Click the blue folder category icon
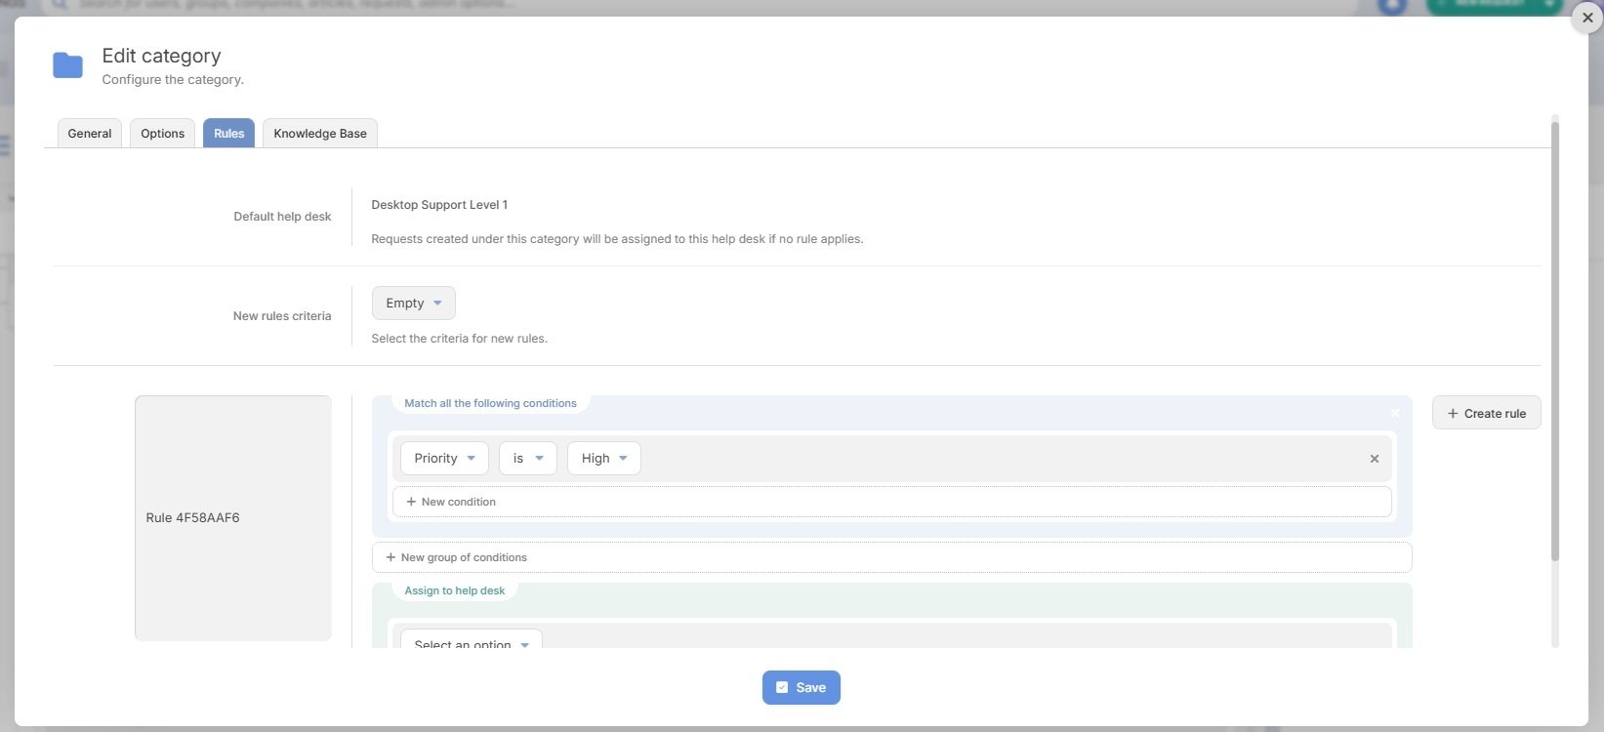The height and width of the screenshot is (732, 1604). point(67,65)
